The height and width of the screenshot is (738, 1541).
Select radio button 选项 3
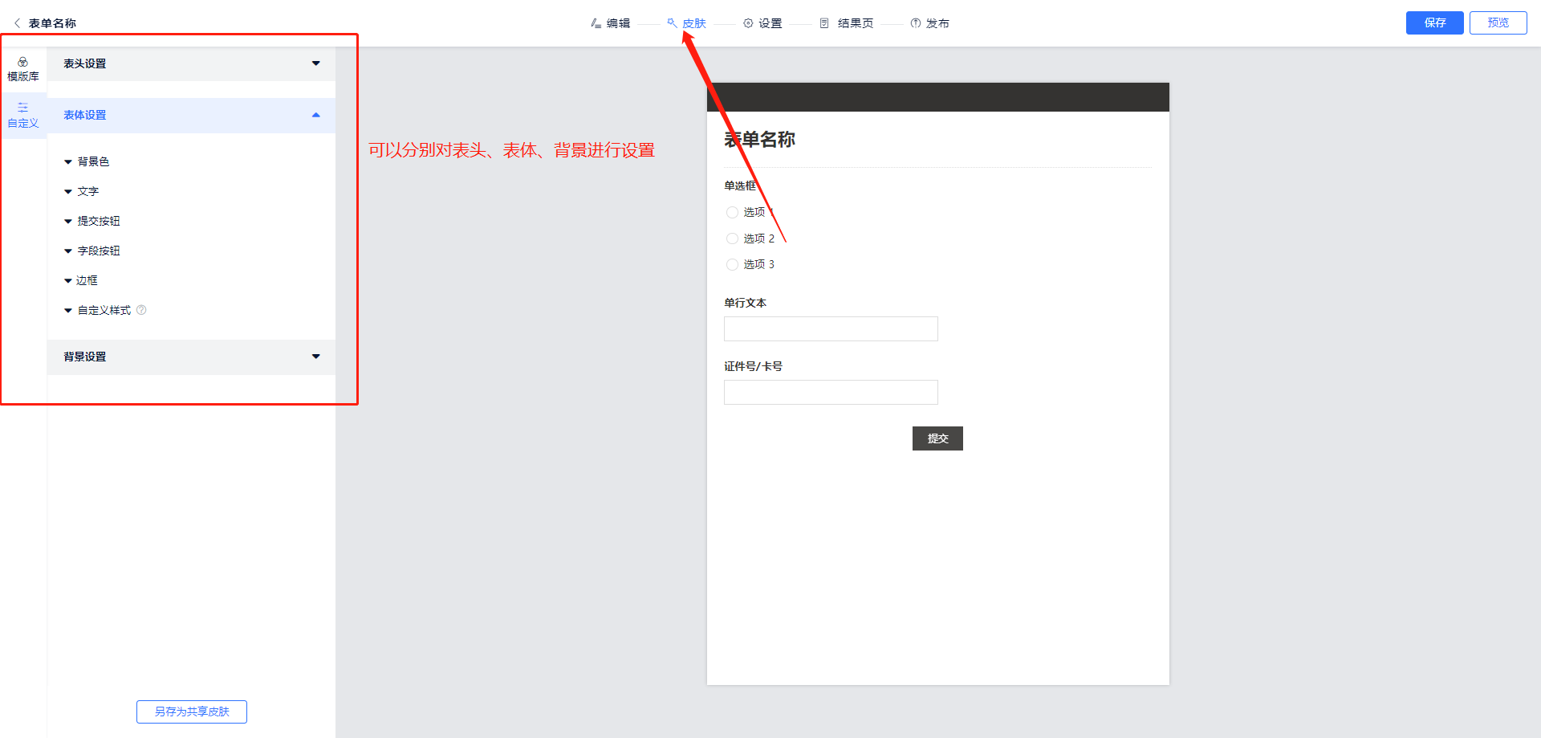732,264
